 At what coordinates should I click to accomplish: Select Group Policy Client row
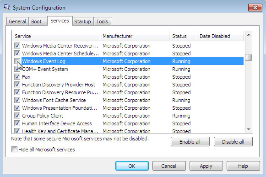pyautogui.click(x=128, y=116)
